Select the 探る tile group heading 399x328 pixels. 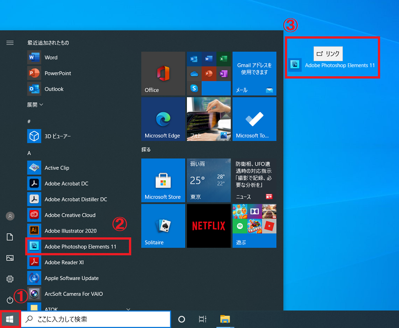146,150
